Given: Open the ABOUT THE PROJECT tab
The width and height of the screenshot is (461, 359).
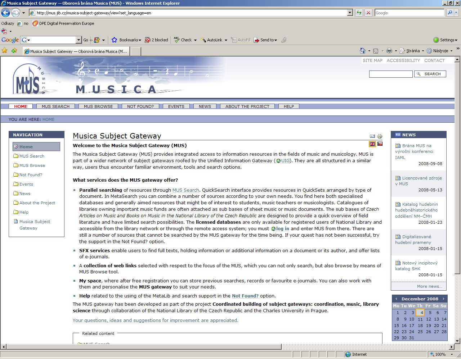Looking at the screenshot, I should [x=247, y=106].
